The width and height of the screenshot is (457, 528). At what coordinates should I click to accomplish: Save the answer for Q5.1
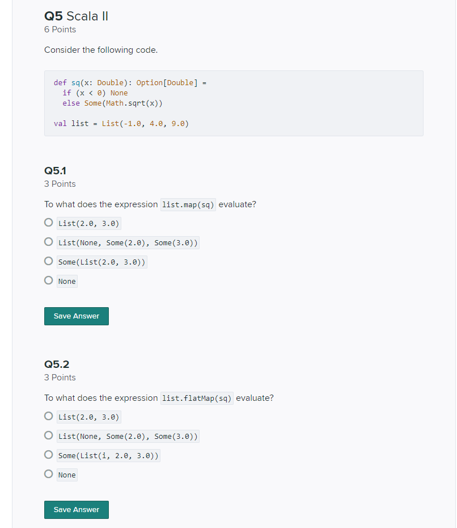[x=77, y=316]
